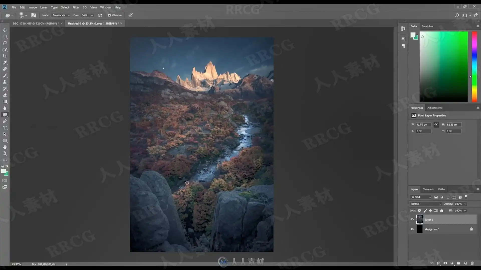The width and height of the screenshot is (481, 270).
Task: Open the tool preset picker arrow
Action: [13, 15]
